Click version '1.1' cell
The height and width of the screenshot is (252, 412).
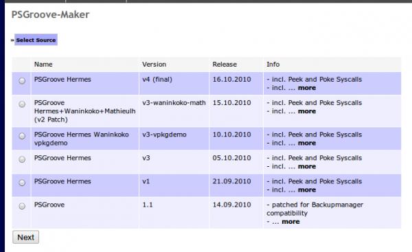[x=148, y=205]
